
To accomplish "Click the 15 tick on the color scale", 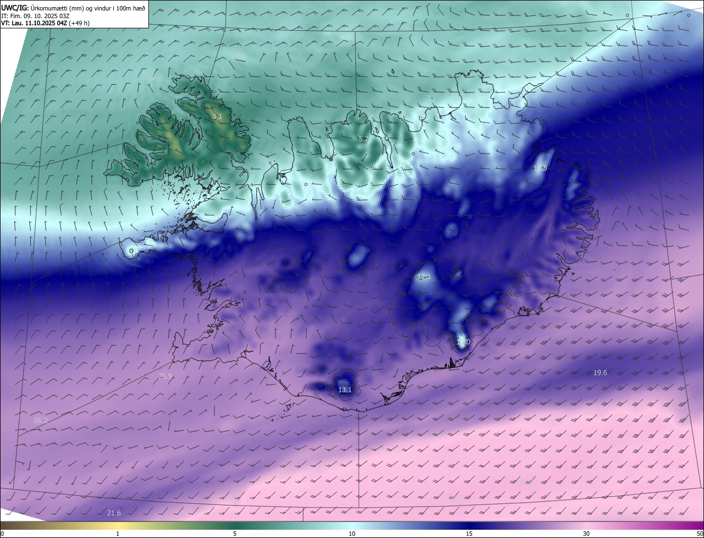I will point(469,534).
